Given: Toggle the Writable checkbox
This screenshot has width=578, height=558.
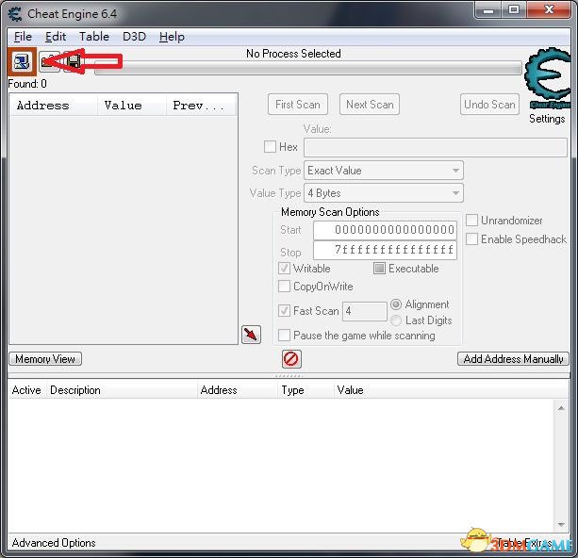Looking at the screenshot, I should (x=284, y=269).
